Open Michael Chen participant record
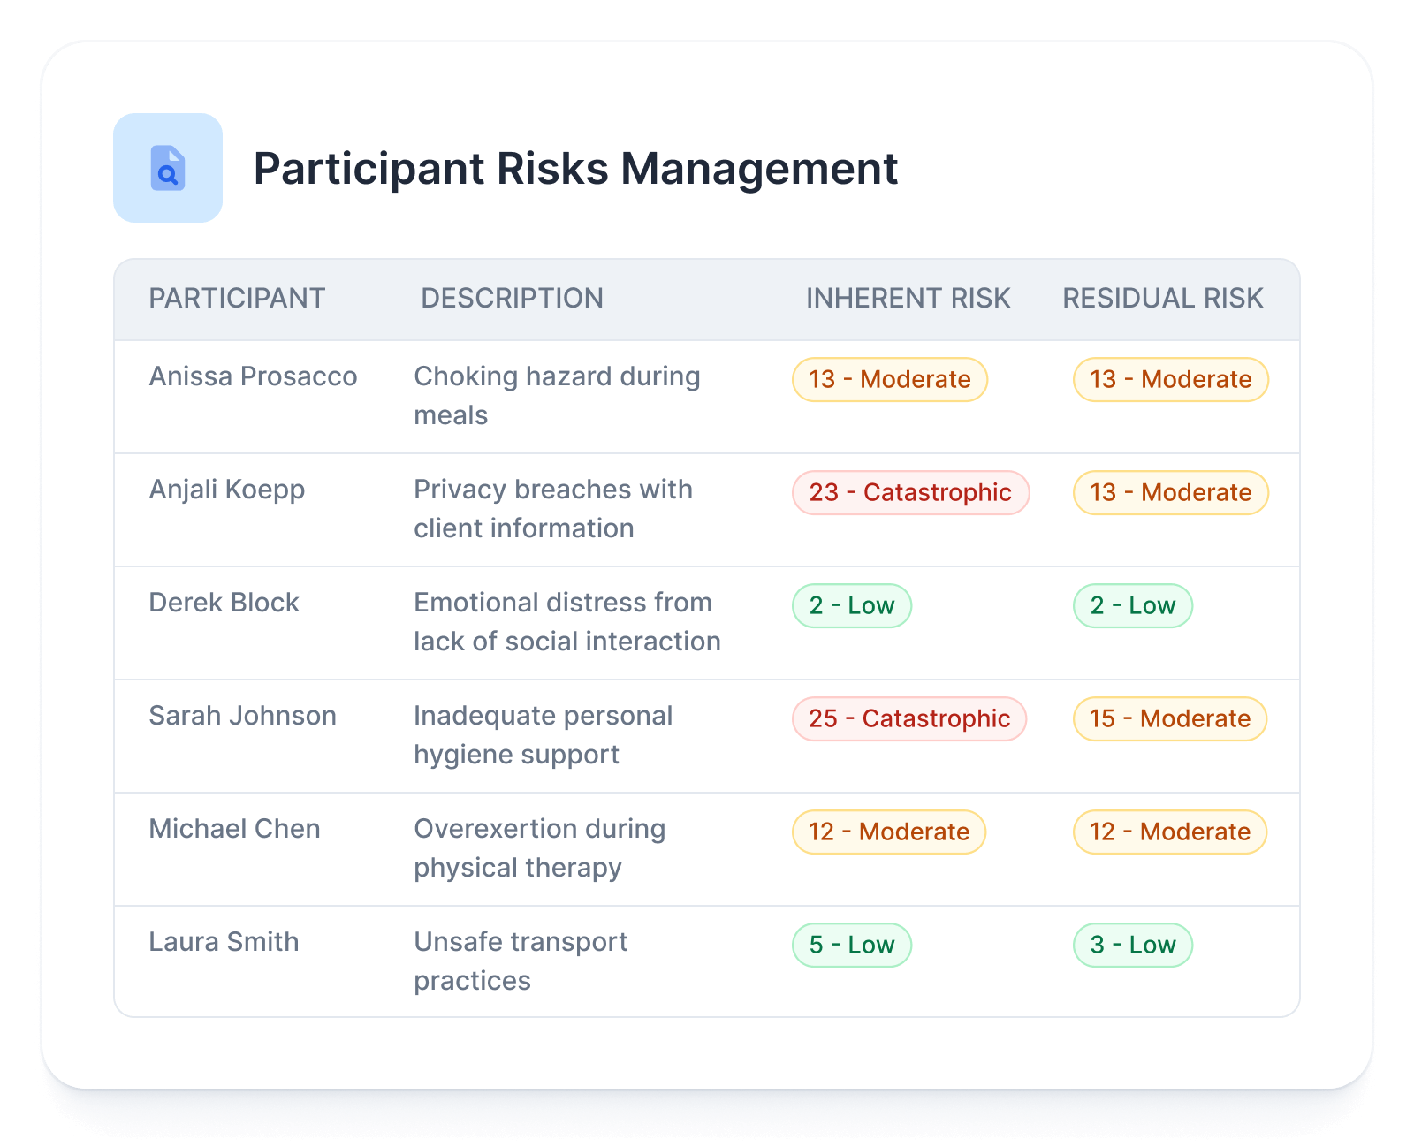Screen dimensions: 1414x1147 pos(234,829)
